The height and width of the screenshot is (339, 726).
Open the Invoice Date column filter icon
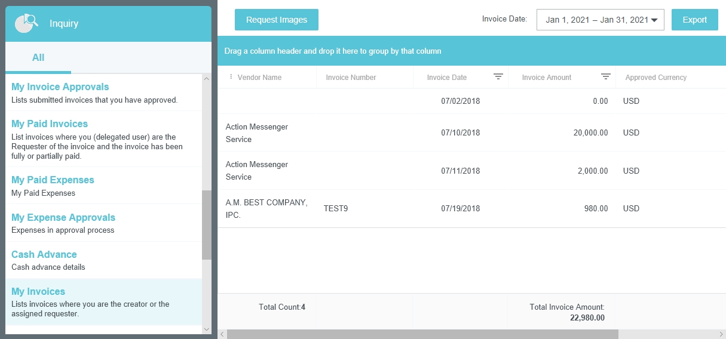point(498,77)
